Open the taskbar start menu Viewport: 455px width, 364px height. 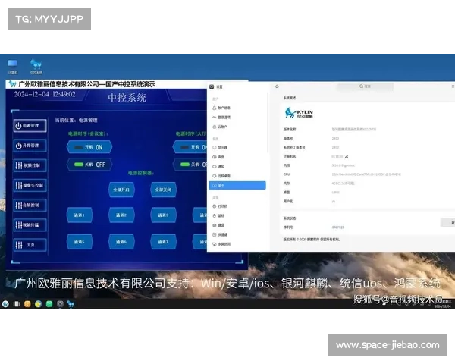click(5, 304)
